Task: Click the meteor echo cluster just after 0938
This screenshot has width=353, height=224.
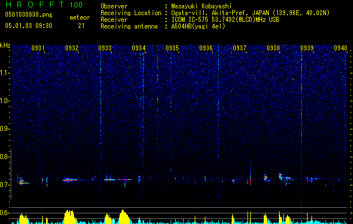Action: [x=285, y=178]
